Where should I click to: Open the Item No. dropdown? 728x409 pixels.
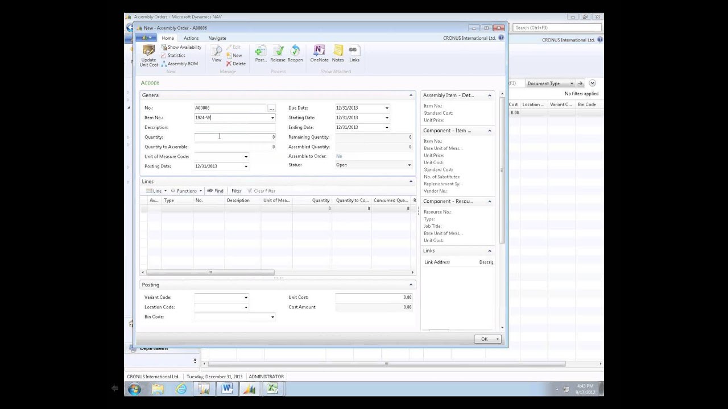272,118
